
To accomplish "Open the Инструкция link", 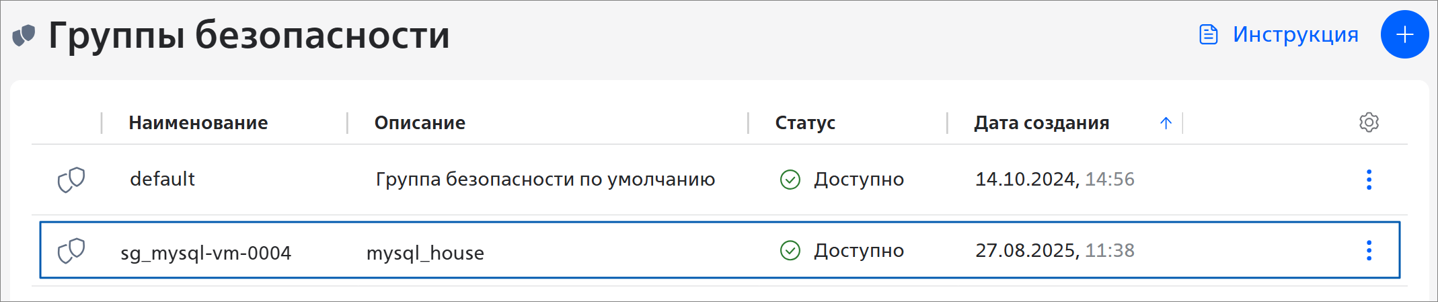I will (x=1295, y=34).
